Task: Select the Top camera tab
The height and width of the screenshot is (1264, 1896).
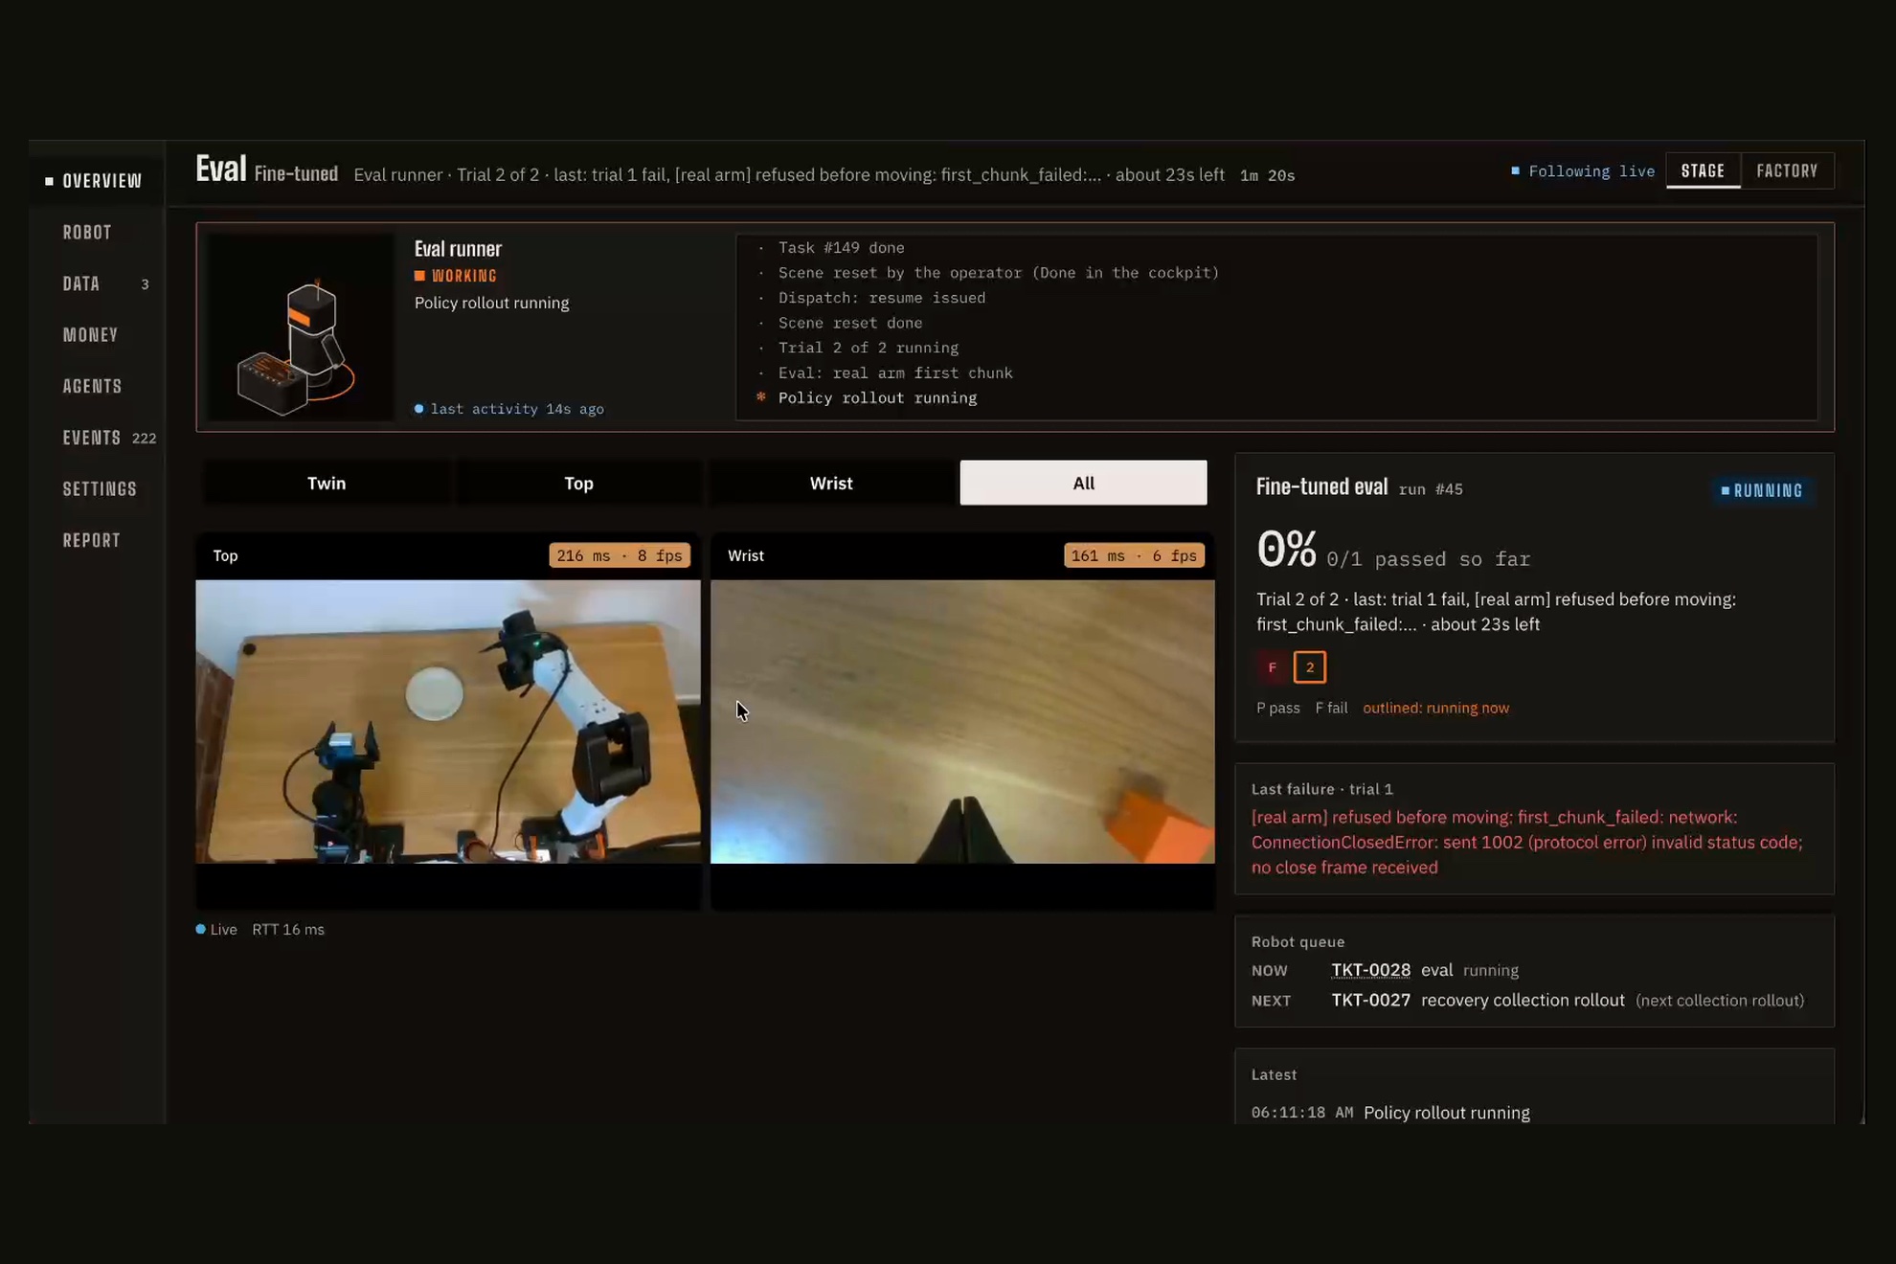Action: (x=578, y=483)
